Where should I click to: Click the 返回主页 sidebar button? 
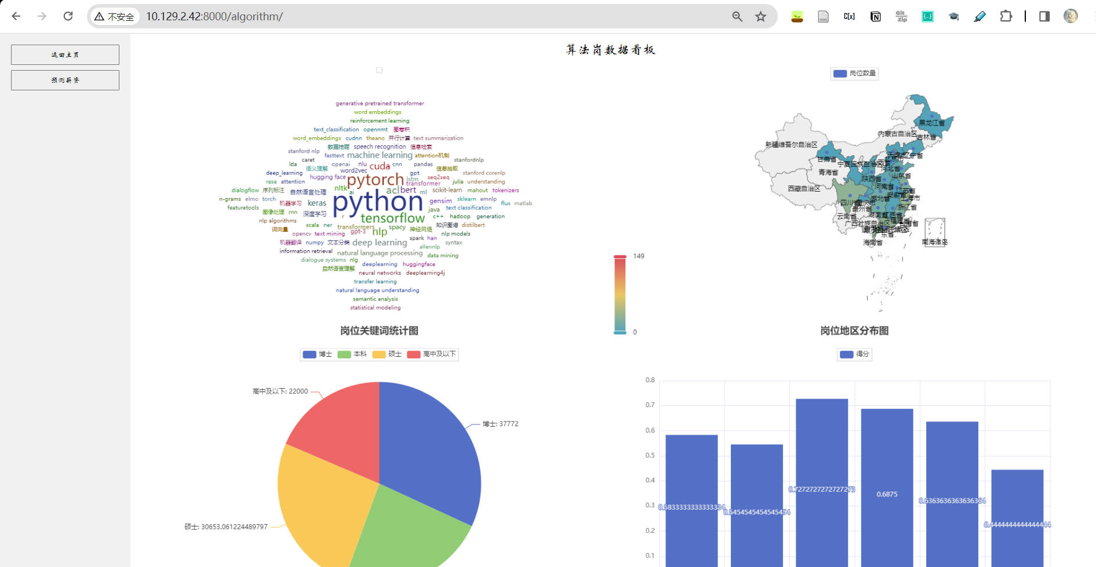(65, 54)
